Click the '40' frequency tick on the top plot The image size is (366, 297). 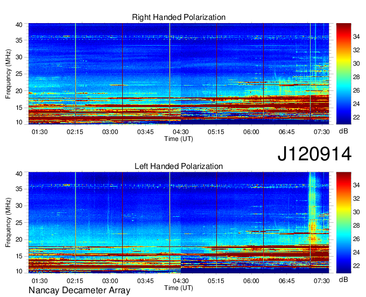pyautogui.click(x=19, y=25)
